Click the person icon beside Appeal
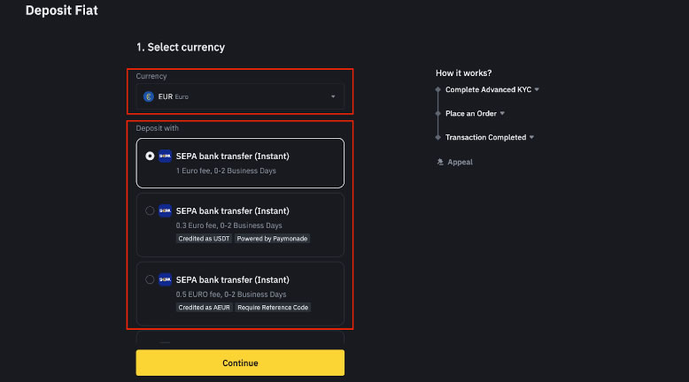The height and width of the screenshot is (382, 689). 440,162
